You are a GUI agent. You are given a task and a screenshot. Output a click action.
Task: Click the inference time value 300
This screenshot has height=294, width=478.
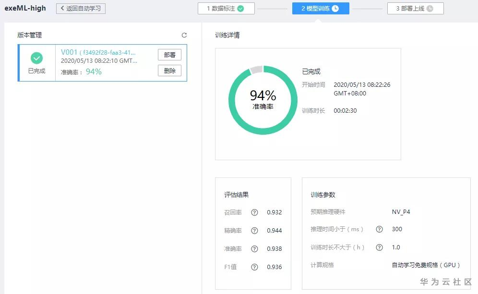pyautogui.click(x=397, y=229)
